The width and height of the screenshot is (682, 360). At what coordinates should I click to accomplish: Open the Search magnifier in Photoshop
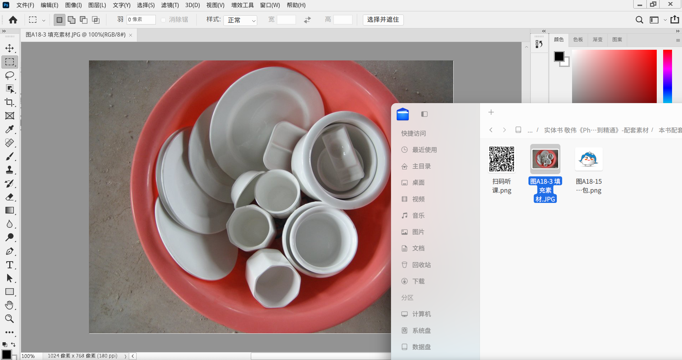pos(639,20)
